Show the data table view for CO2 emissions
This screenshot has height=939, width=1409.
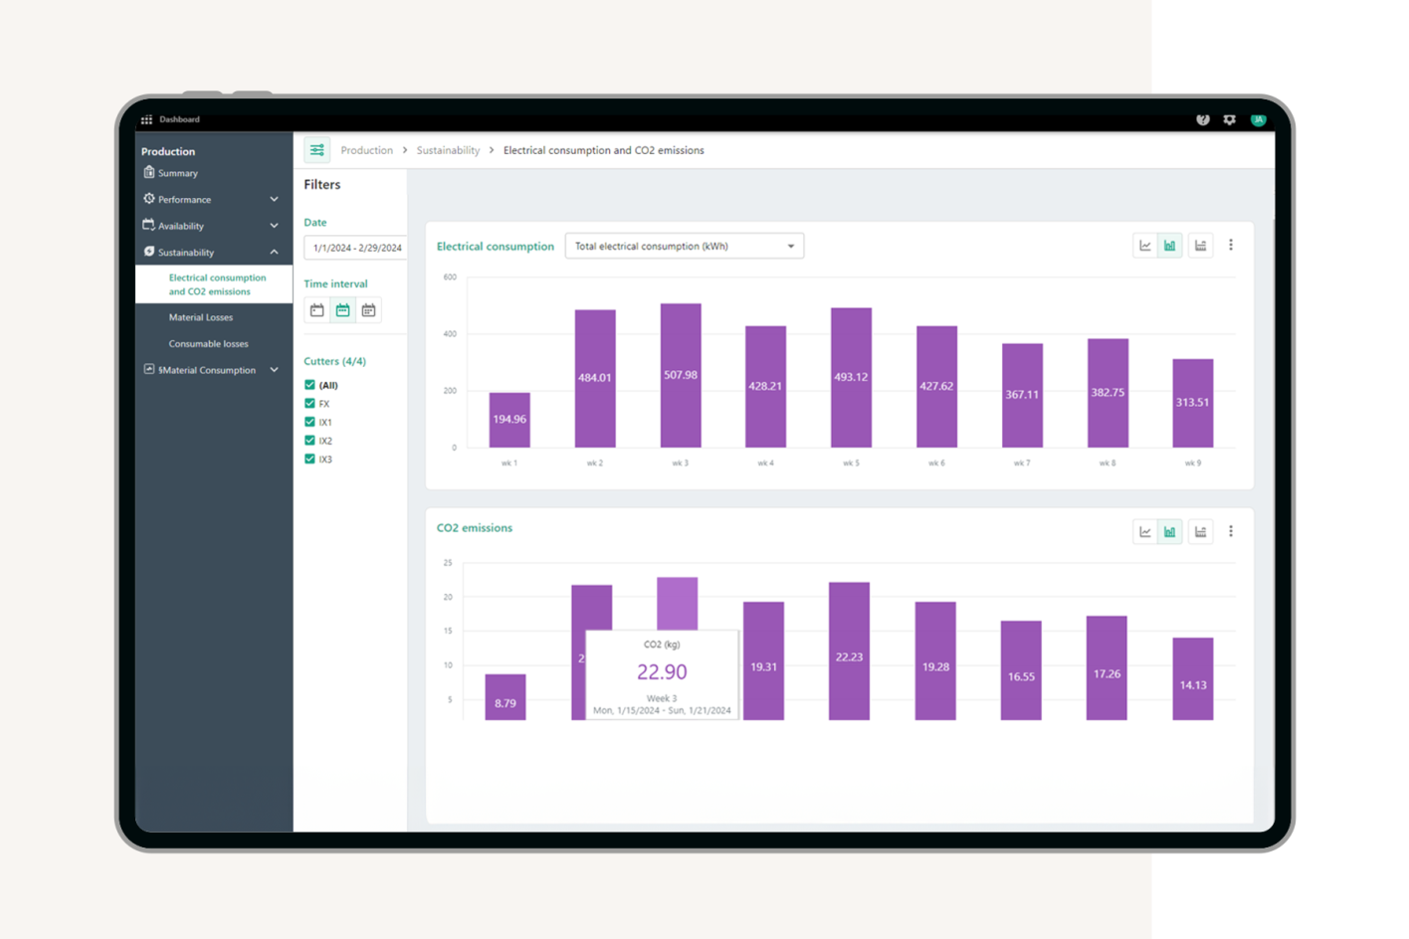(x=1201, y=532)
